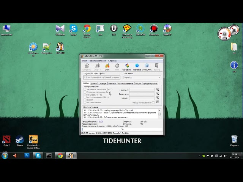Click the Стоп toolbar button

click(x=107, y=67)
